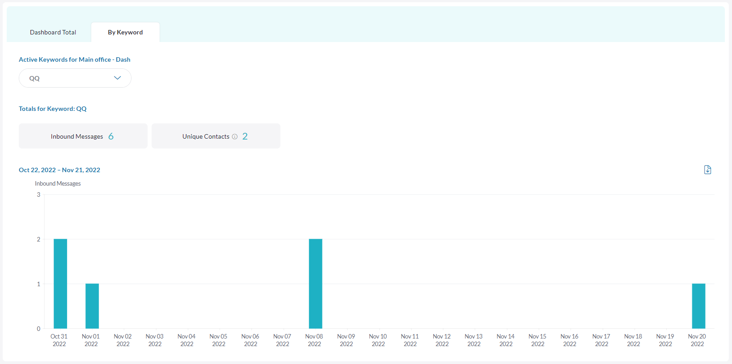This screenshot has width=732, height=364.
Task: Open the QQ active keywords dropdown
Action: (75, 78)
